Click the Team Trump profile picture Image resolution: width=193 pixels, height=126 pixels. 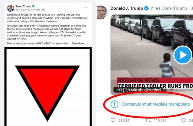coord(10,8)
